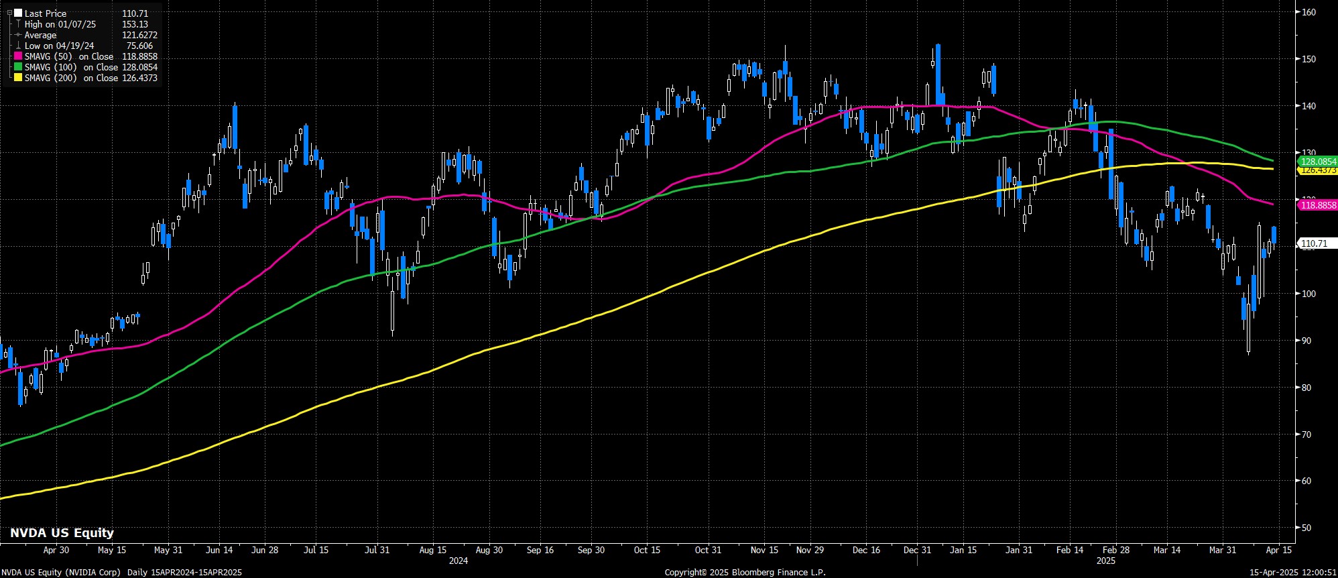The width and height of the screenshot is (1338, 578).
Task: Select the 'Last Price' legend entry
Action: (46, 13)
